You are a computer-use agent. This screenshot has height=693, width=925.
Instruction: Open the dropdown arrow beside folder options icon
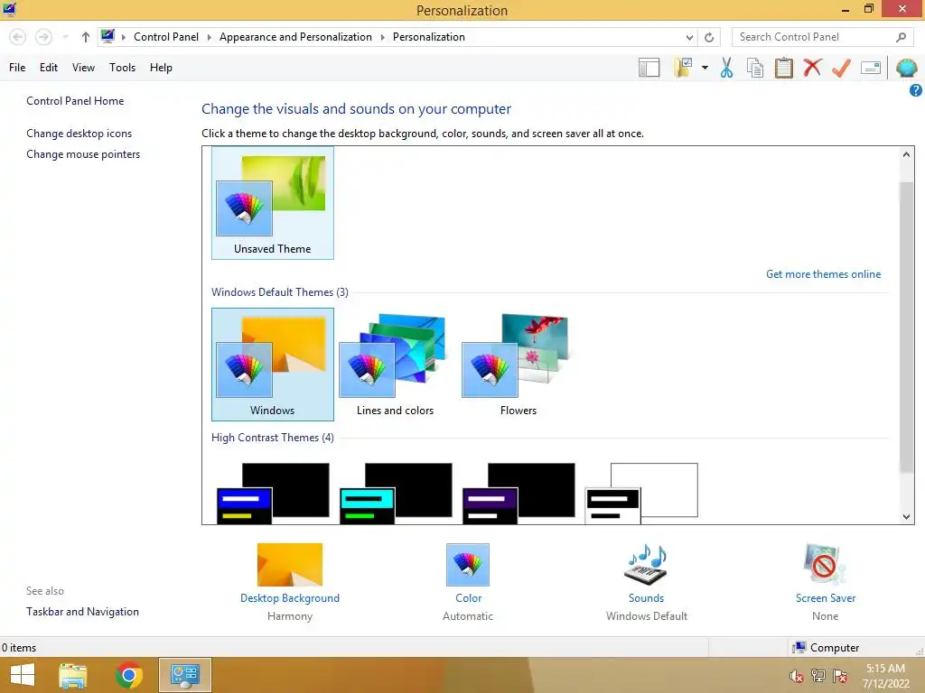[705, 68]
